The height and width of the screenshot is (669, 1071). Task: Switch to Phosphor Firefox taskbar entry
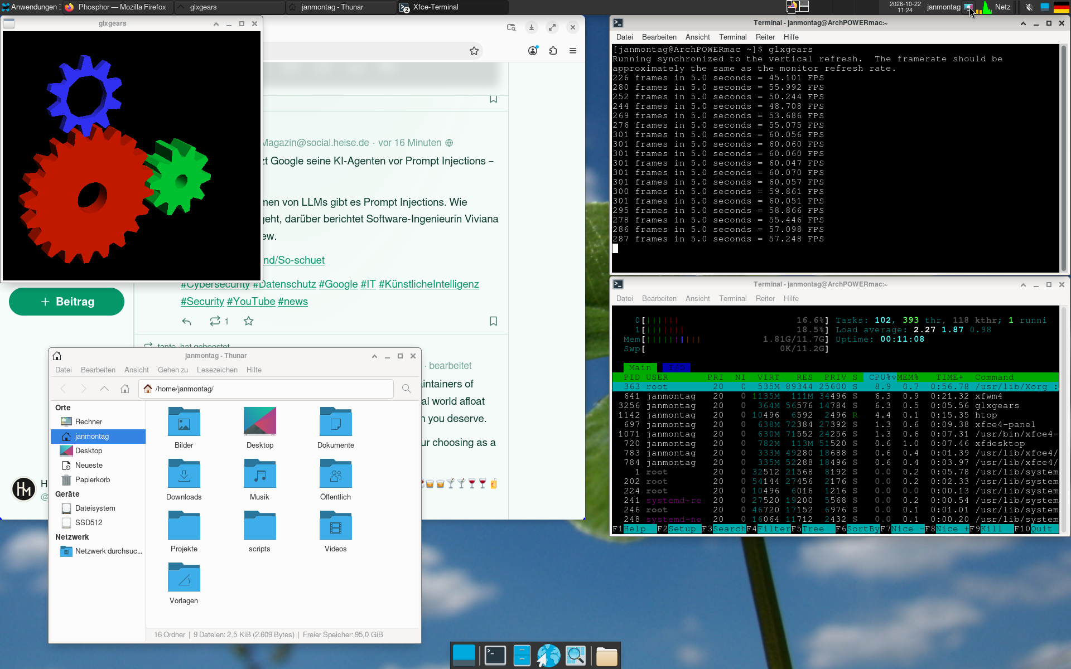click(x=117, y=7)
